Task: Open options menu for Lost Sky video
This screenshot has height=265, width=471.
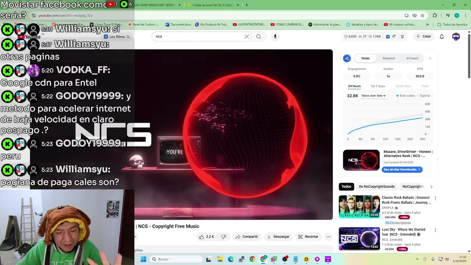Action: (x=435, y=230)
